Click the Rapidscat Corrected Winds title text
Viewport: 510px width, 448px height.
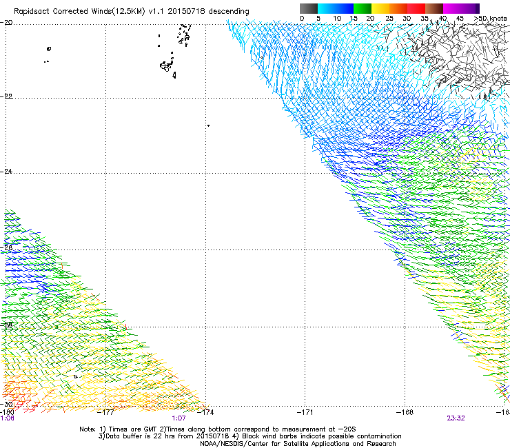[x=132, y=12]
